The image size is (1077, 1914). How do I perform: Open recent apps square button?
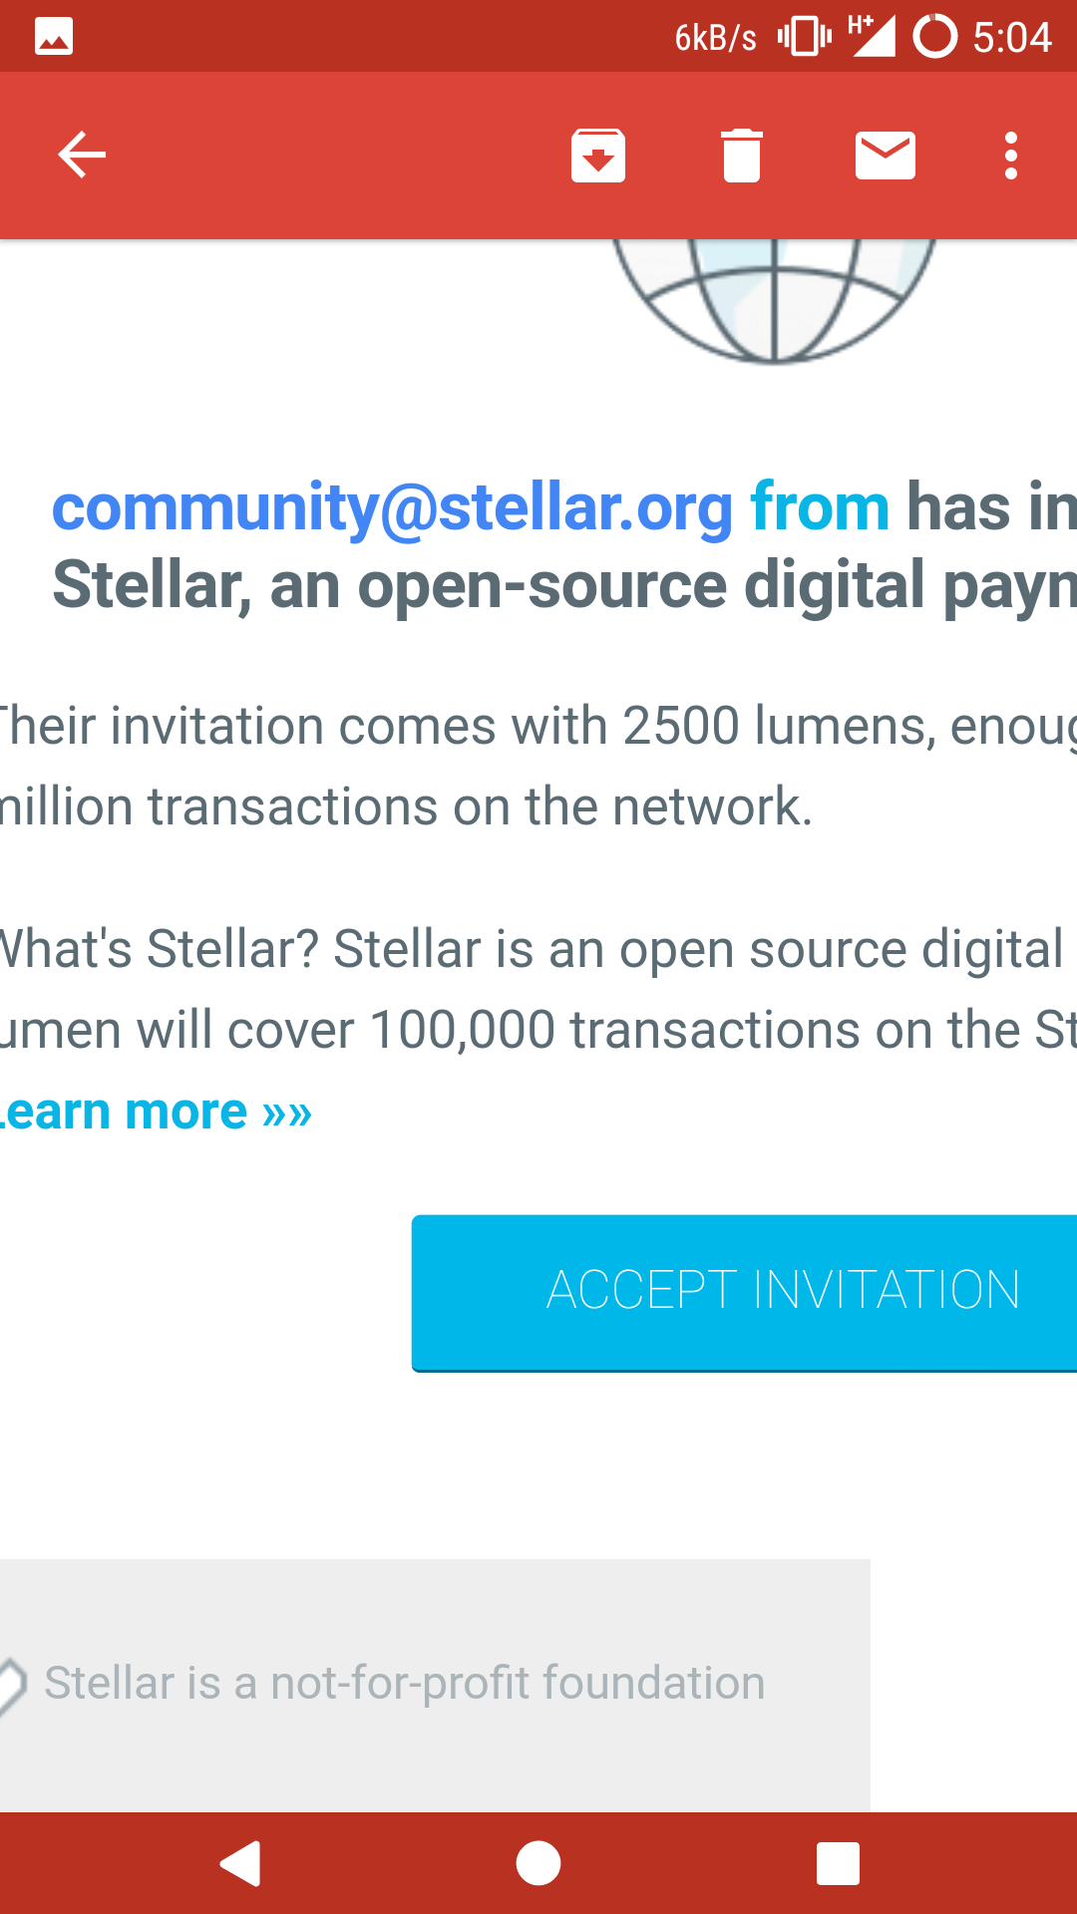point(838,1863)
